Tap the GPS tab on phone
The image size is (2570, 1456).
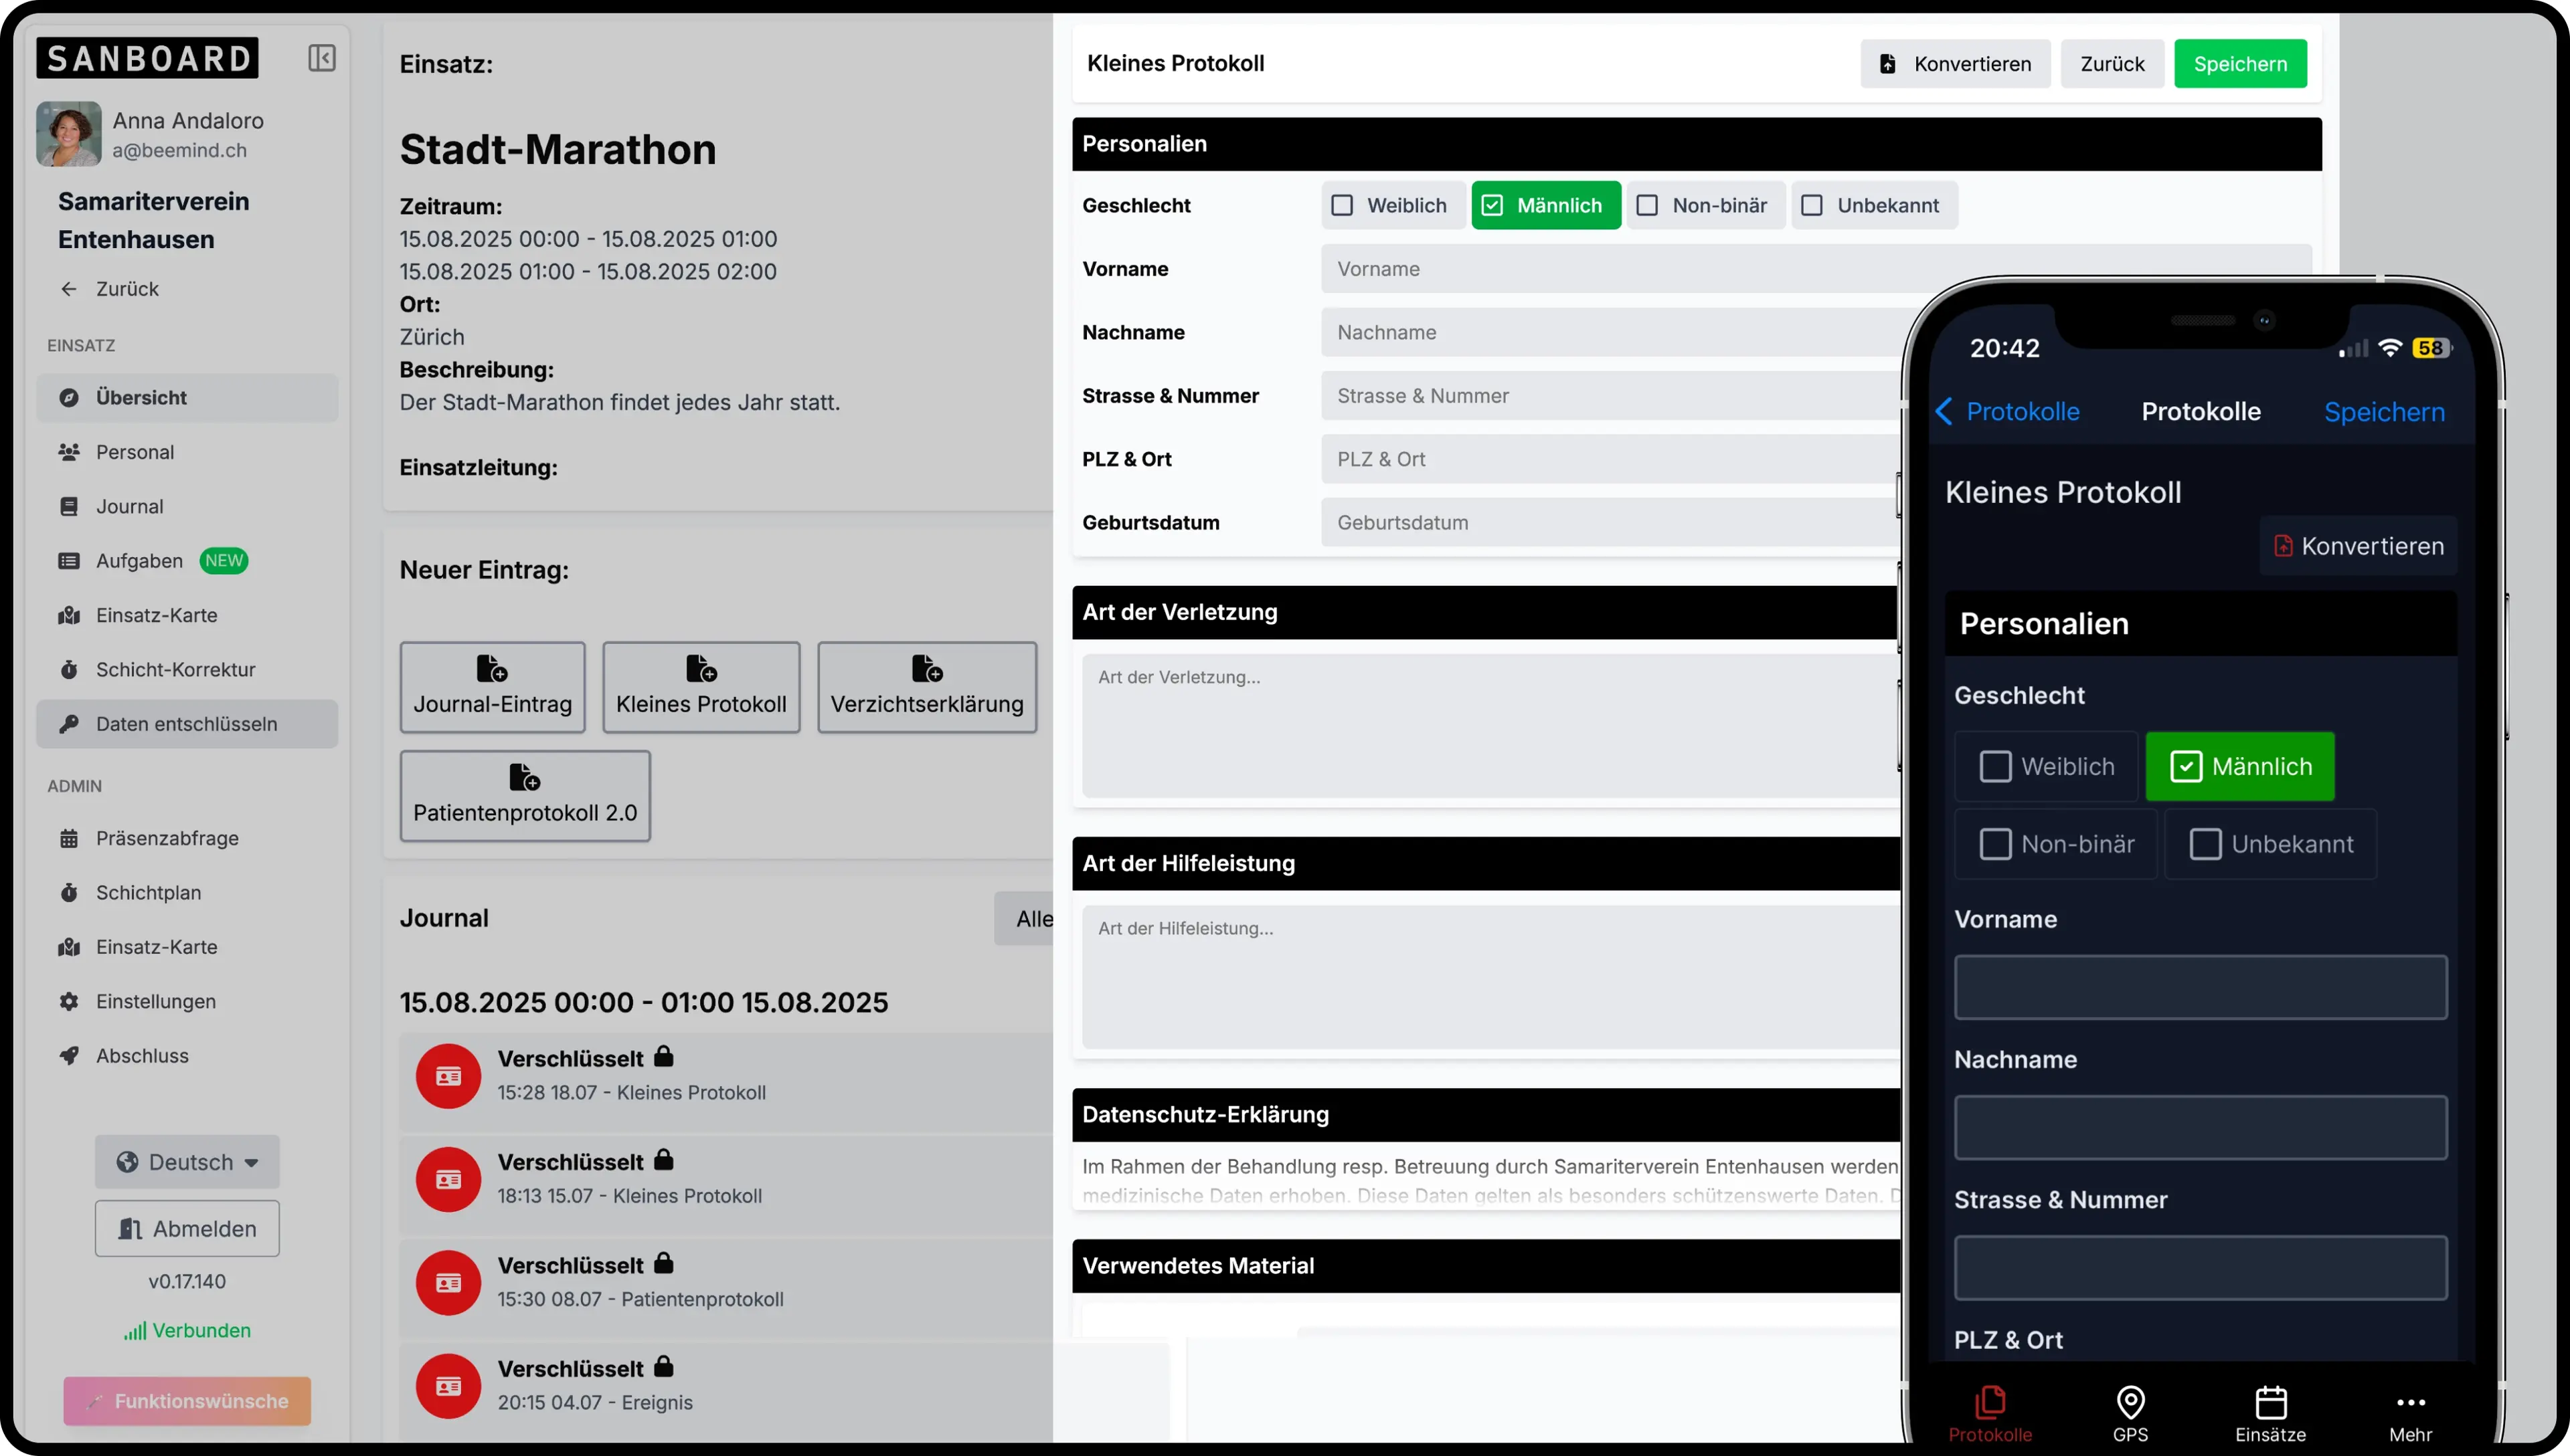(x=2130, y=1414)
